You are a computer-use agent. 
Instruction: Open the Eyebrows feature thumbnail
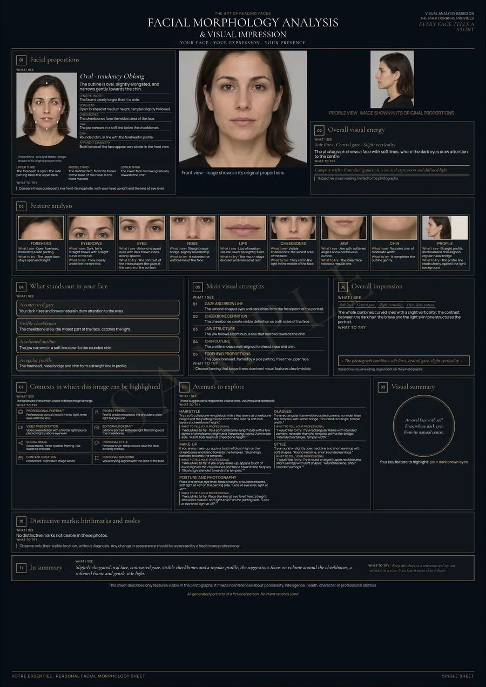(91, 227)
